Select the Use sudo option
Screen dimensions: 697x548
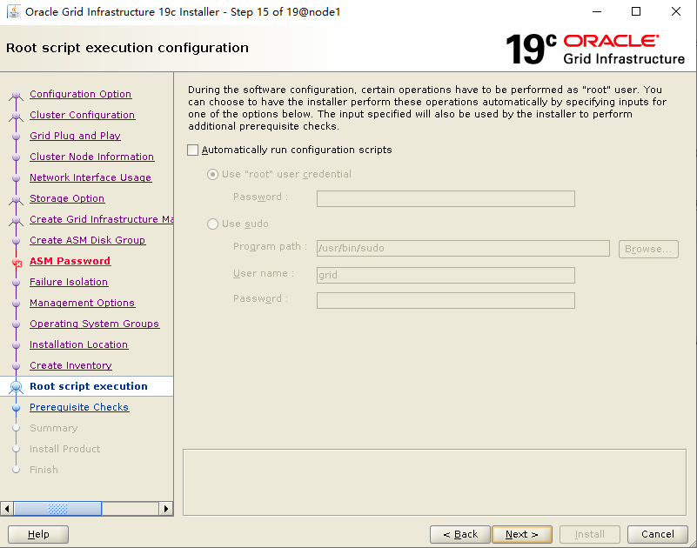[212, 224]
